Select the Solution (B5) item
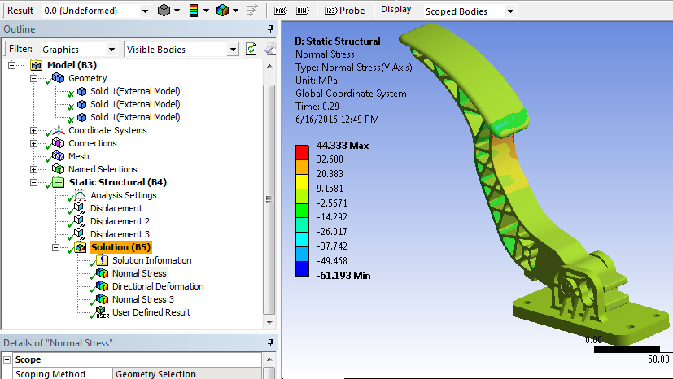The image size is (673, 379). click(120, 247)
